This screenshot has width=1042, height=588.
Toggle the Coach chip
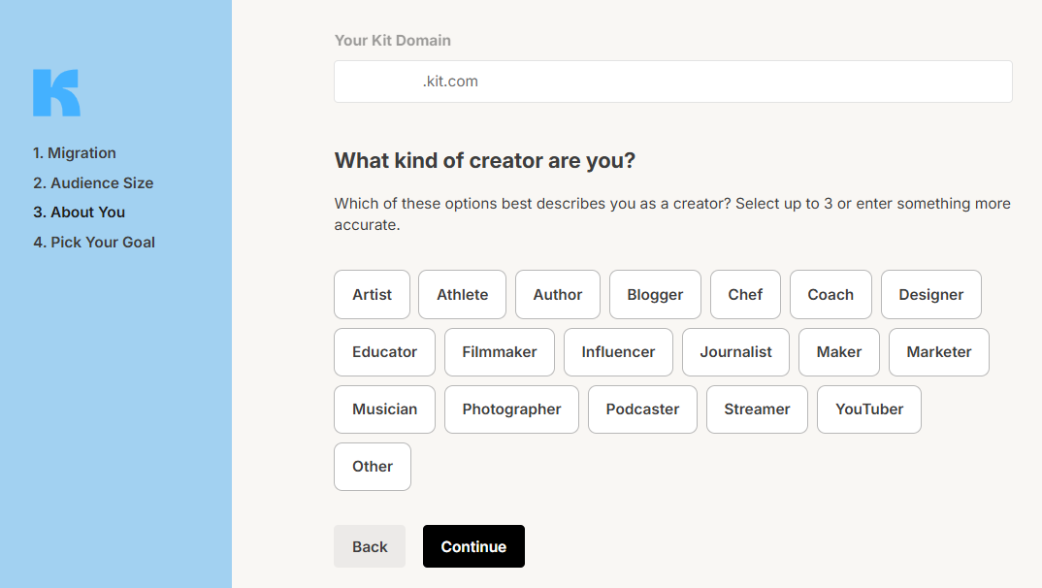coord(830,295)
